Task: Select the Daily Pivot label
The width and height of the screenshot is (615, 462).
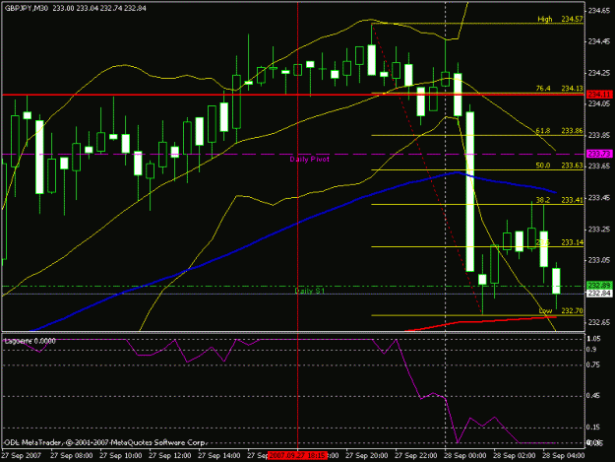Action: pos(309,159)
